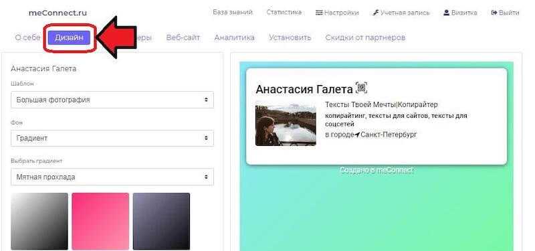Click the Анастасия Галета preview card heading

(x=304, y=90)
